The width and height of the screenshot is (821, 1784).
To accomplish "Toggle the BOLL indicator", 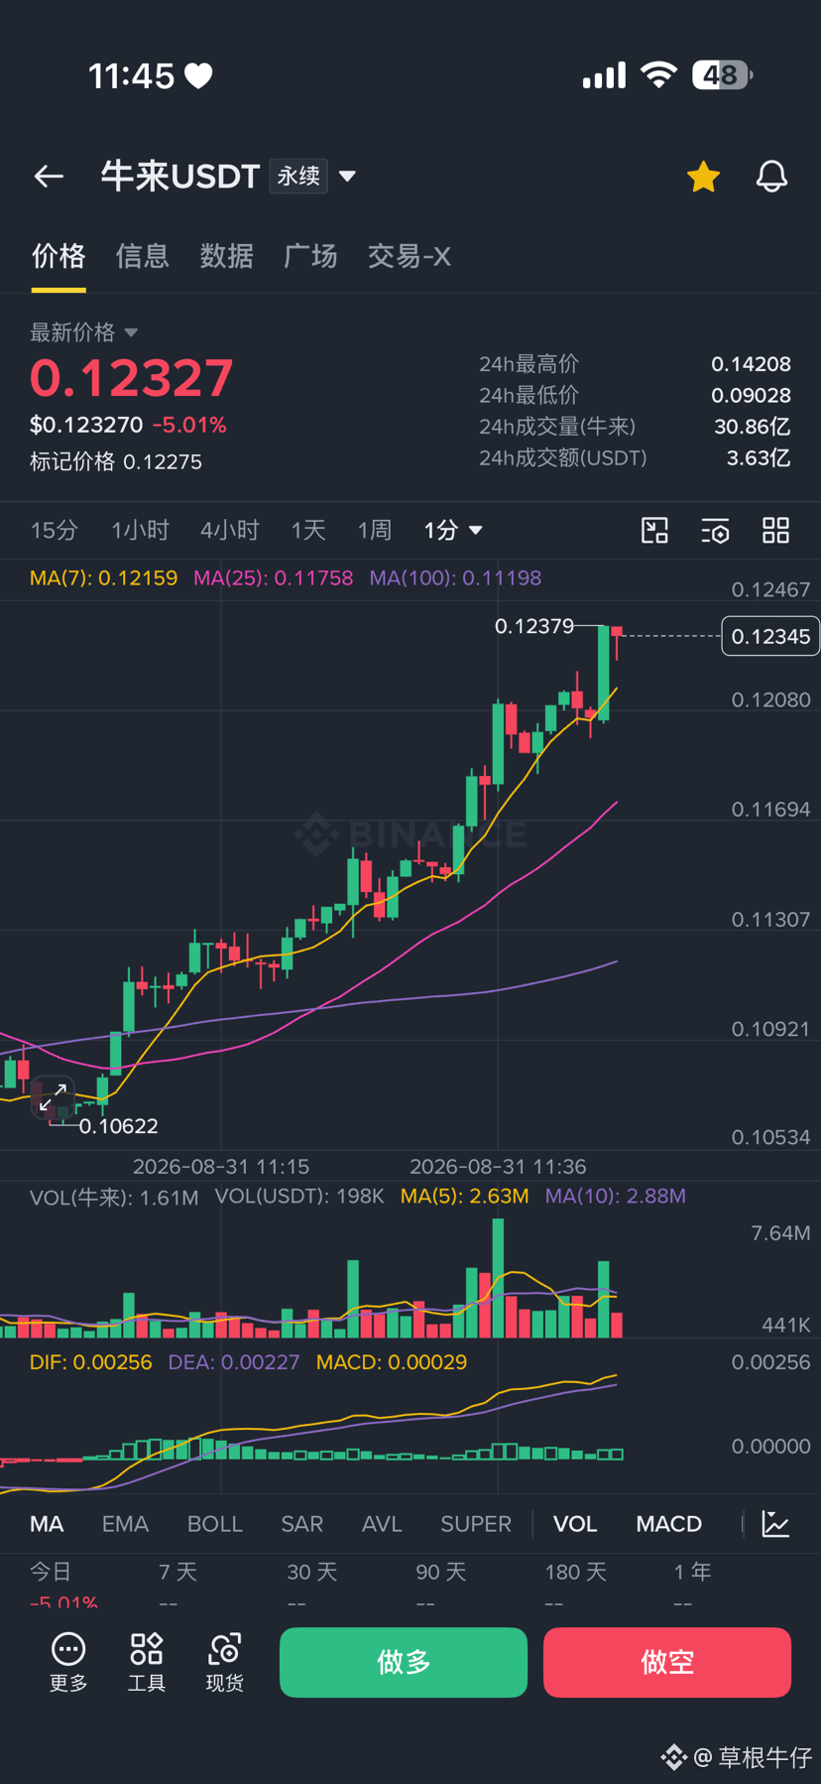I will (x=215, y=1524).
